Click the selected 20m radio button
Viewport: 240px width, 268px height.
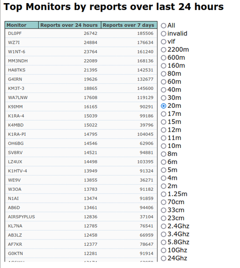point(163,106)
